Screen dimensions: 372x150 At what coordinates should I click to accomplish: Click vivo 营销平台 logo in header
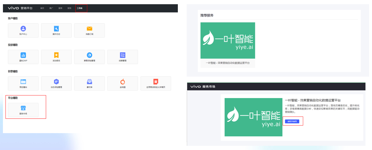click(x=20, y=8)
